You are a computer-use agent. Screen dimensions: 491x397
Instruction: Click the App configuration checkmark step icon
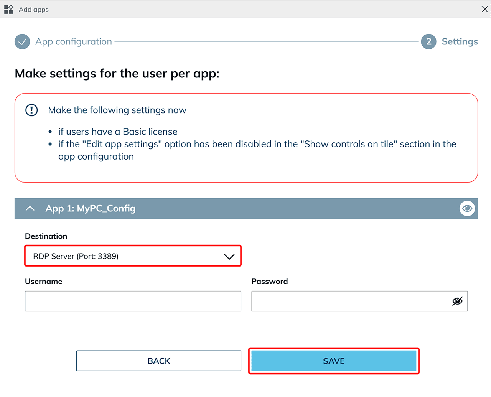tap(22, 42)
